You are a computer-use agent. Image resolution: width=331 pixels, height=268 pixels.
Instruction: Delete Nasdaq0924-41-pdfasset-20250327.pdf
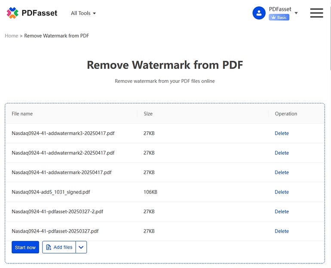(282, 231)
